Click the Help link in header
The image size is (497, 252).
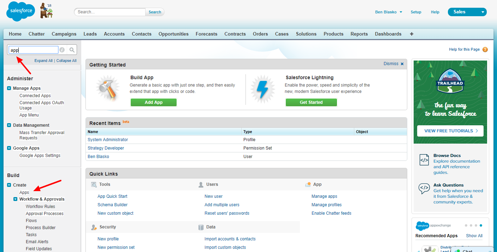point(435,12)
